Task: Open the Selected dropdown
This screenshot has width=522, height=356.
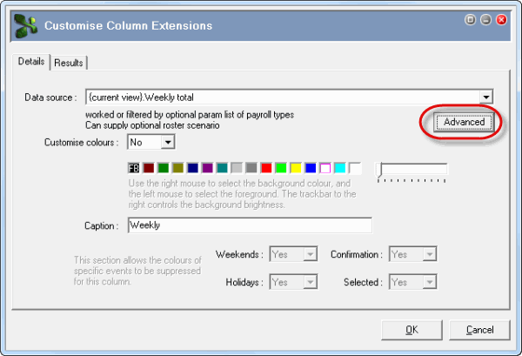Action: pyautogui.click(x=430, y=282)
